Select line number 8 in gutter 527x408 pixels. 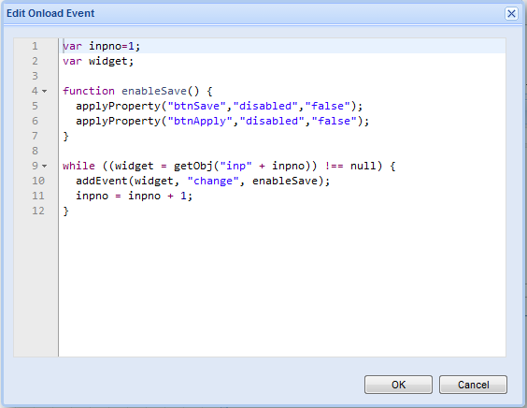pos(35,151)
